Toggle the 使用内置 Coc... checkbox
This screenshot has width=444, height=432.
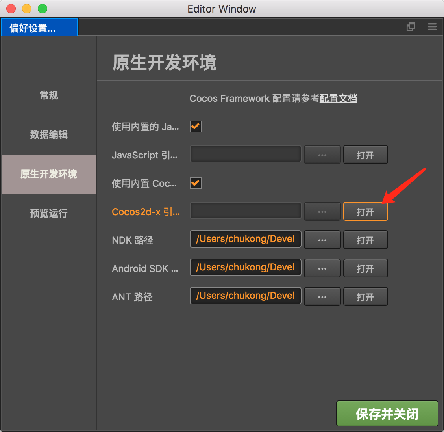coord(195,183)
